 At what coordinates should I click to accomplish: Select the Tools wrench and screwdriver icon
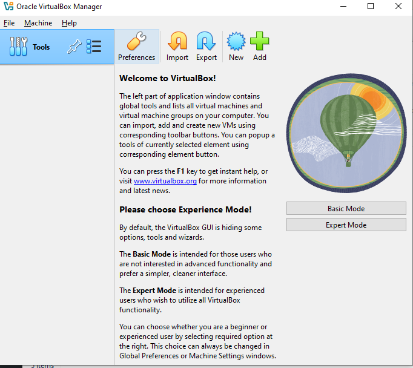tap(19, 47)
